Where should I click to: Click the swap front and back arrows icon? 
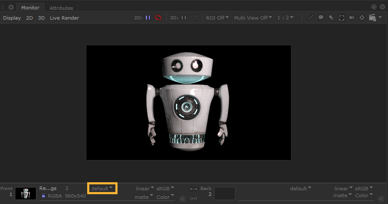194,189
